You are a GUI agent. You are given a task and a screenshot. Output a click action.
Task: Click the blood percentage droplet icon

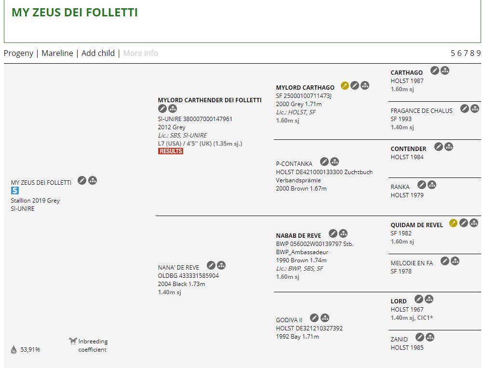pos(13,350)
